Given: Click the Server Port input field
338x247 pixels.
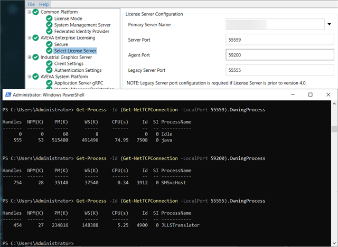Looking at the screenshot, I should pyautogui.click(x=280, y=40).
